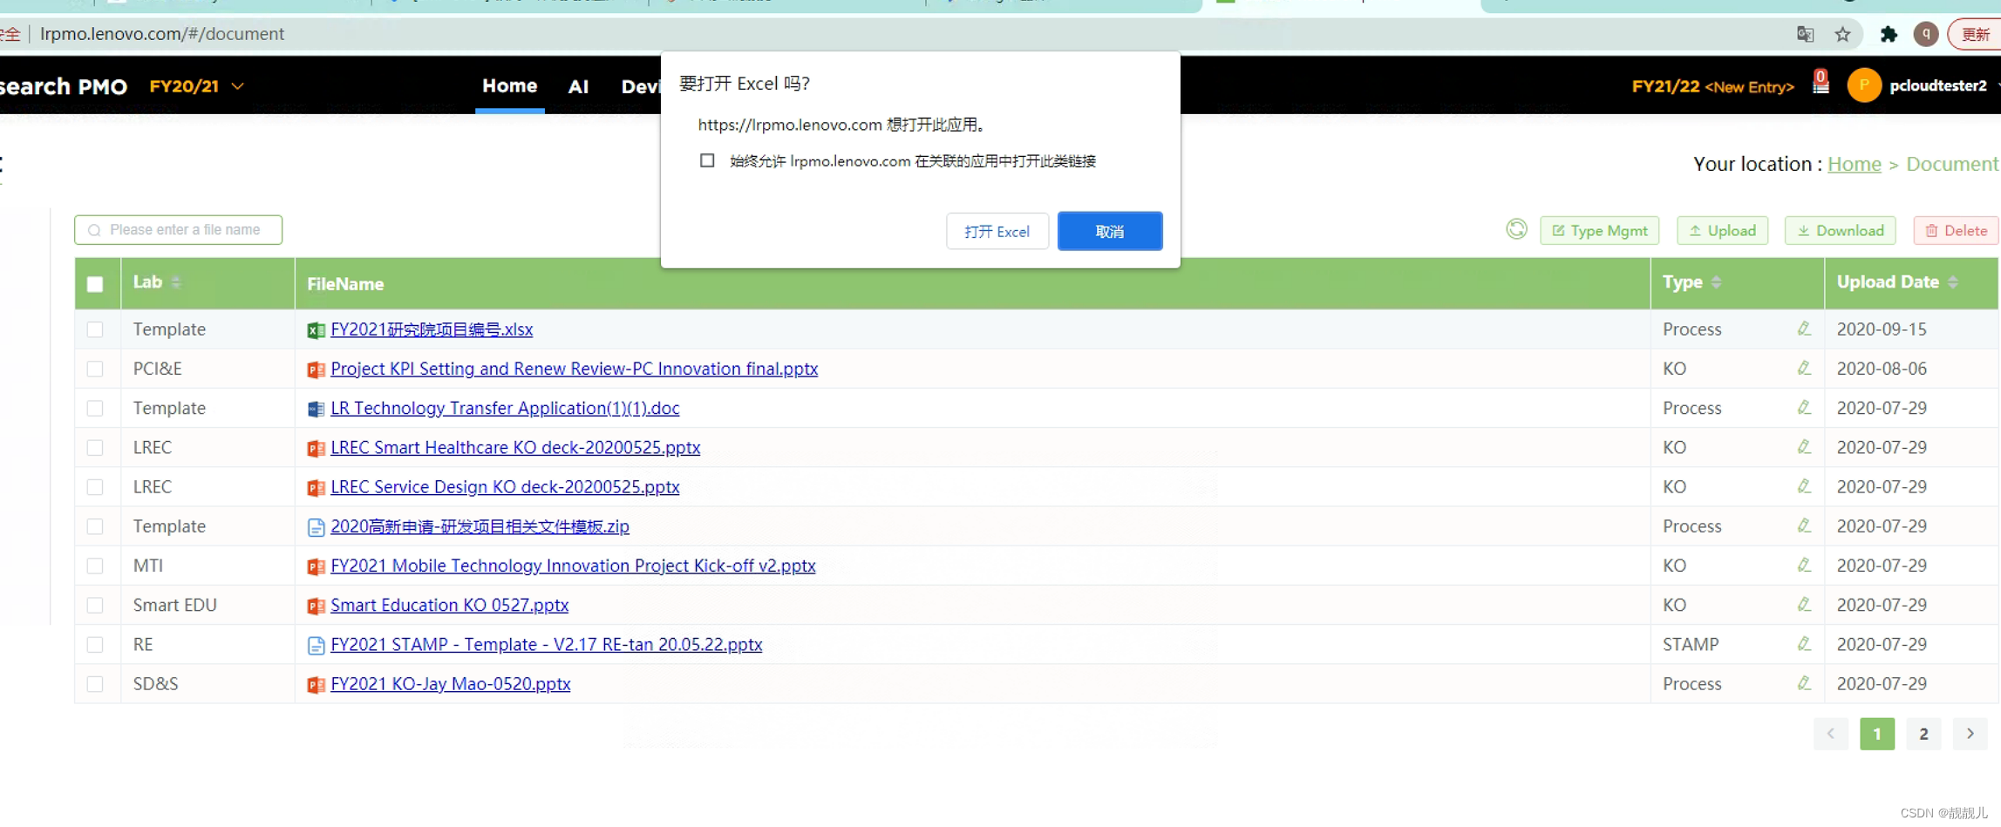Select page 1 in pagination
The width and height of the screenshot is (2001, 827).
tap(1877, 734)
